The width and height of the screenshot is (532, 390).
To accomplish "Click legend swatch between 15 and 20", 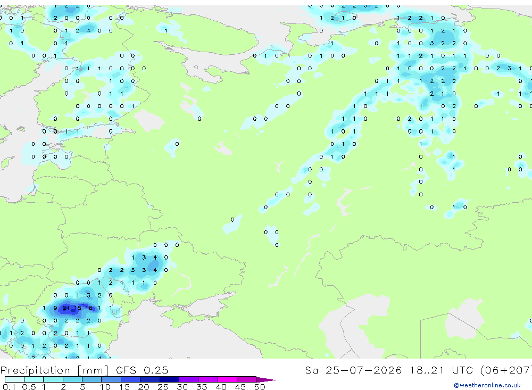I will pos(131,379).
